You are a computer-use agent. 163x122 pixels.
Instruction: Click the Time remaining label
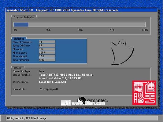(21, 60)
